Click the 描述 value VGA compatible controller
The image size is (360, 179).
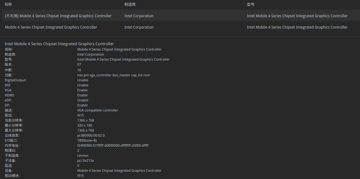tap(97, 110)
